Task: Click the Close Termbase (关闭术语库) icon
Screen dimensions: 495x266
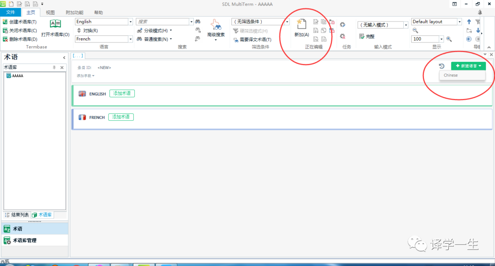Action: pyautogui.click(x=5, y=31)
